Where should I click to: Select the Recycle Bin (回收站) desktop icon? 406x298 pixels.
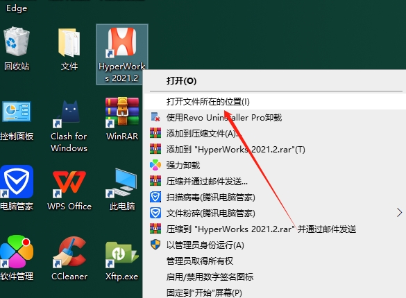coord(17,49)
